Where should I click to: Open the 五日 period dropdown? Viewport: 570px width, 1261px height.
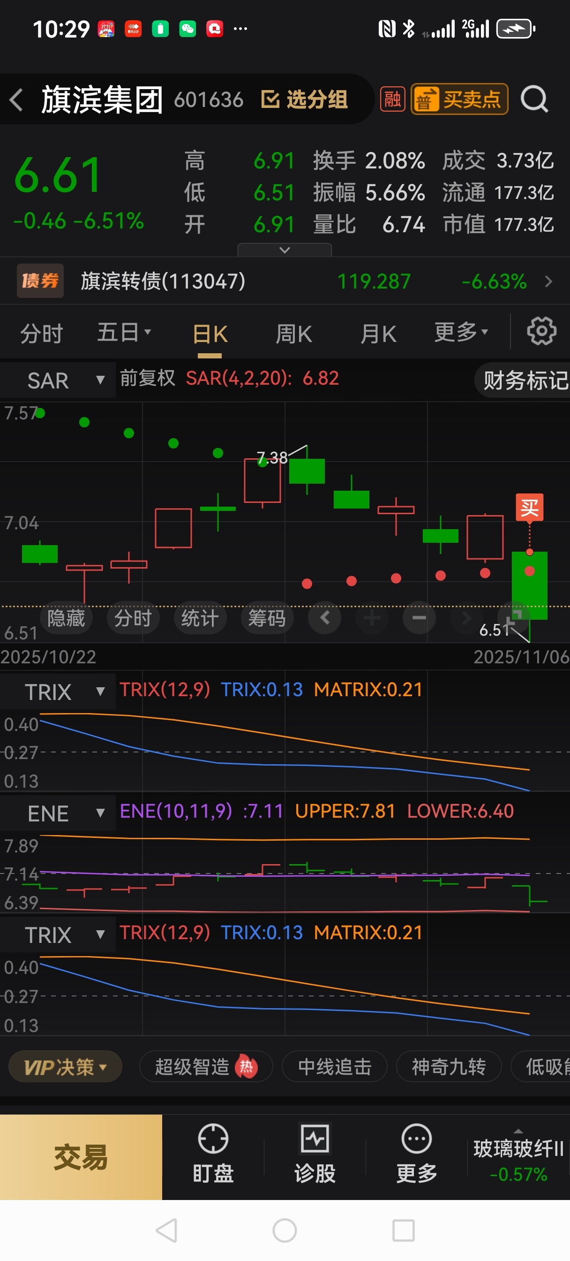click(124, 333)
